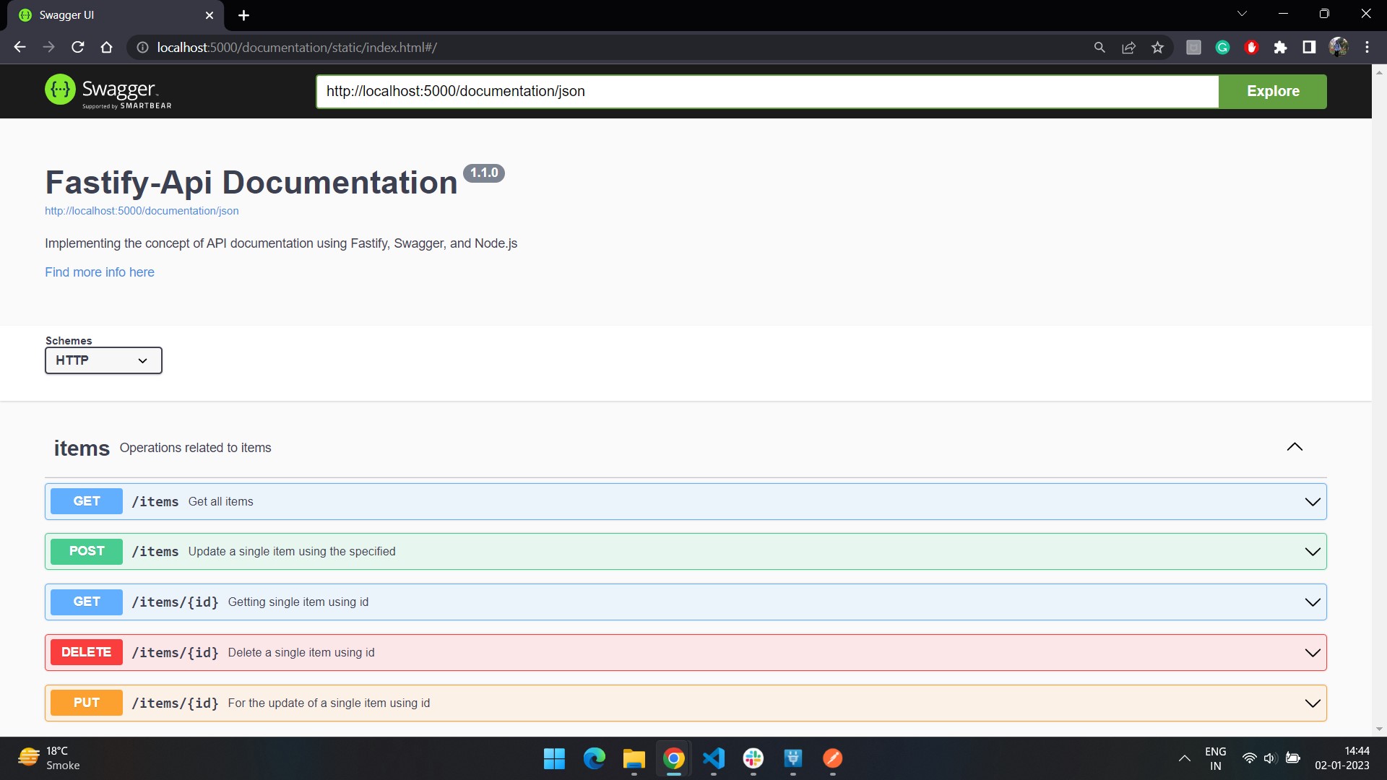Open Visual Studio Code from taskbar
The height and width of the screenshot is (780, 1387).
[x=713, y=758]
